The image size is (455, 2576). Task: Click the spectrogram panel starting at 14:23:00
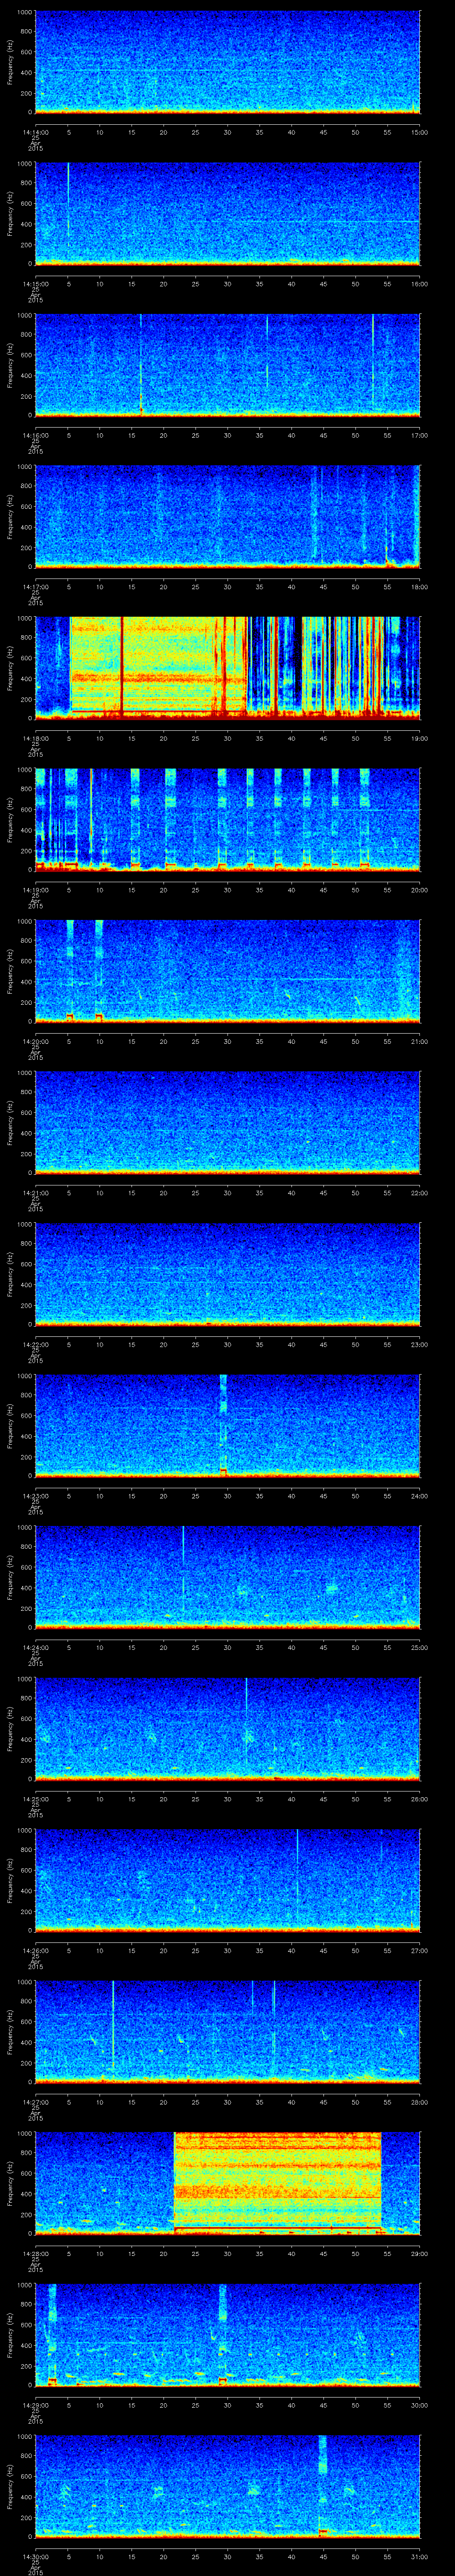pyautogui.click(x=227, y=1425)
